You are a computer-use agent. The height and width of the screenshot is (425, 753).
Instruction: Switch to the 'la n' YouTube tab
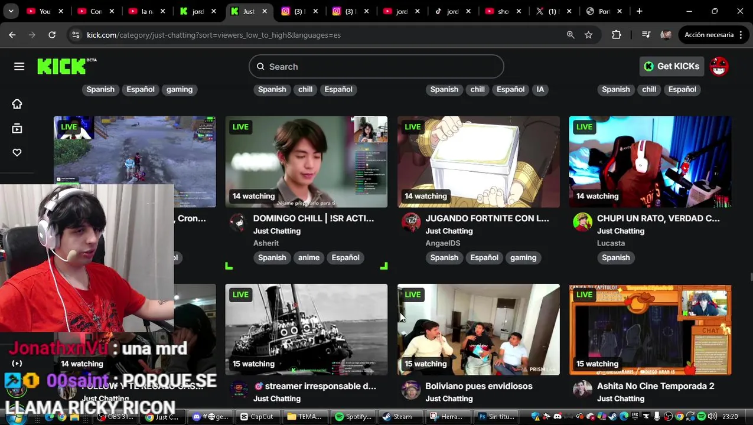[x=148, y=11]
